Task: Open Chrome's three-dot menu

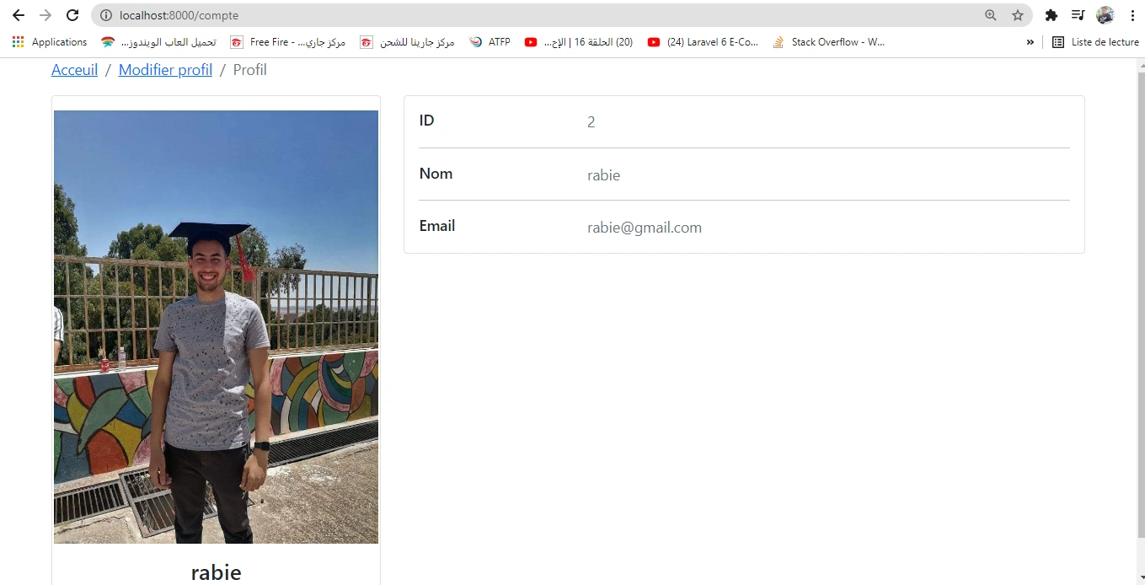Action: point(1132,15)
